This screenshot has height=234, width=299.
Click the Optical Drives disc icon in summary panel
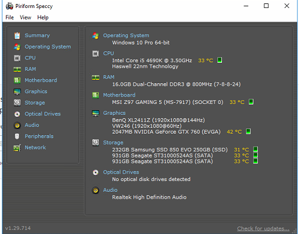click(x=95, y=172)
